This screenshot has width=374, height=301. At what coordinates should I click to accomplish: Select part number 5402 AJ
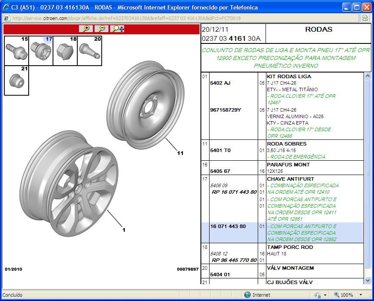(220, 83)
